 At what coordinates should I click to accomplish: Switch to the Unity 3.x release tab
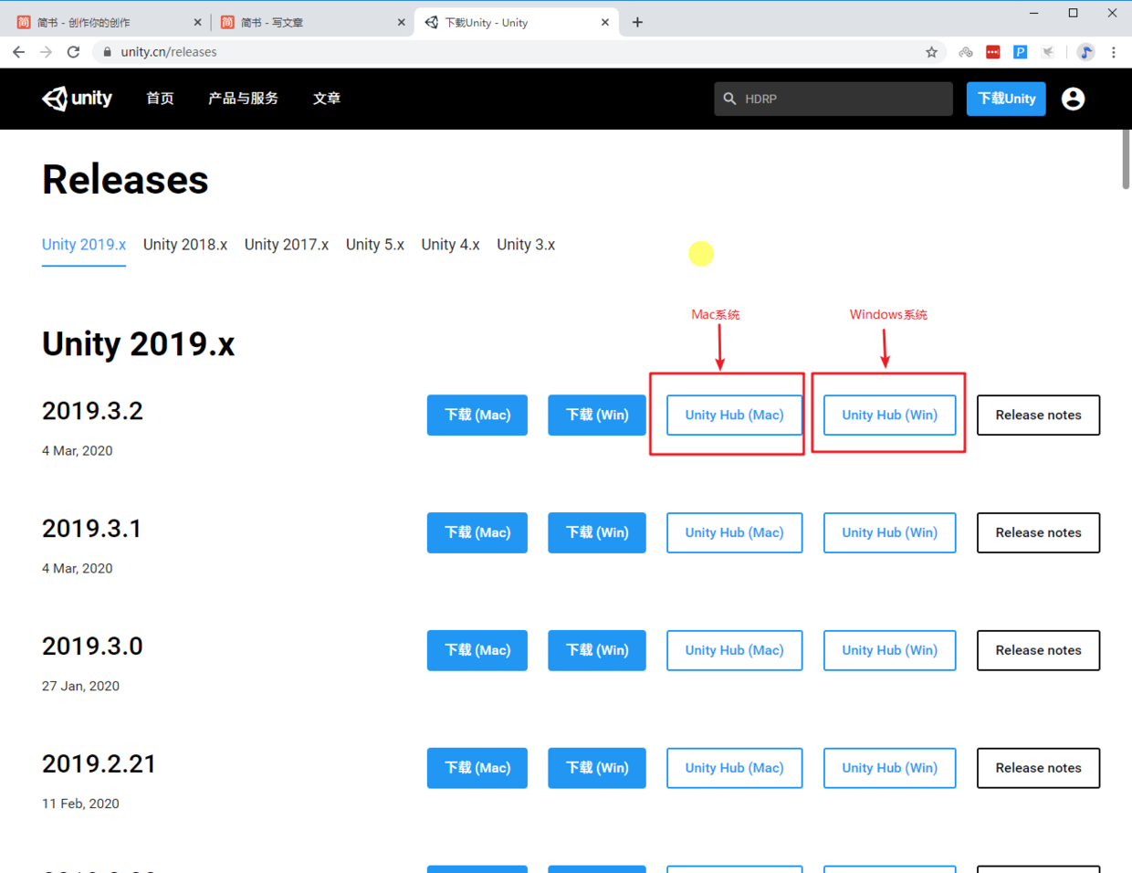pos(526,245)
